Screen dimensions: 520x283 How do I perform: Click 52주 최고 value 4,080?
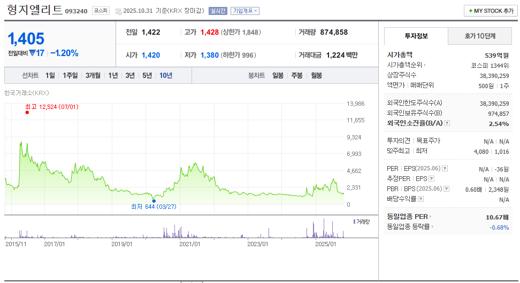pos(481,152)
